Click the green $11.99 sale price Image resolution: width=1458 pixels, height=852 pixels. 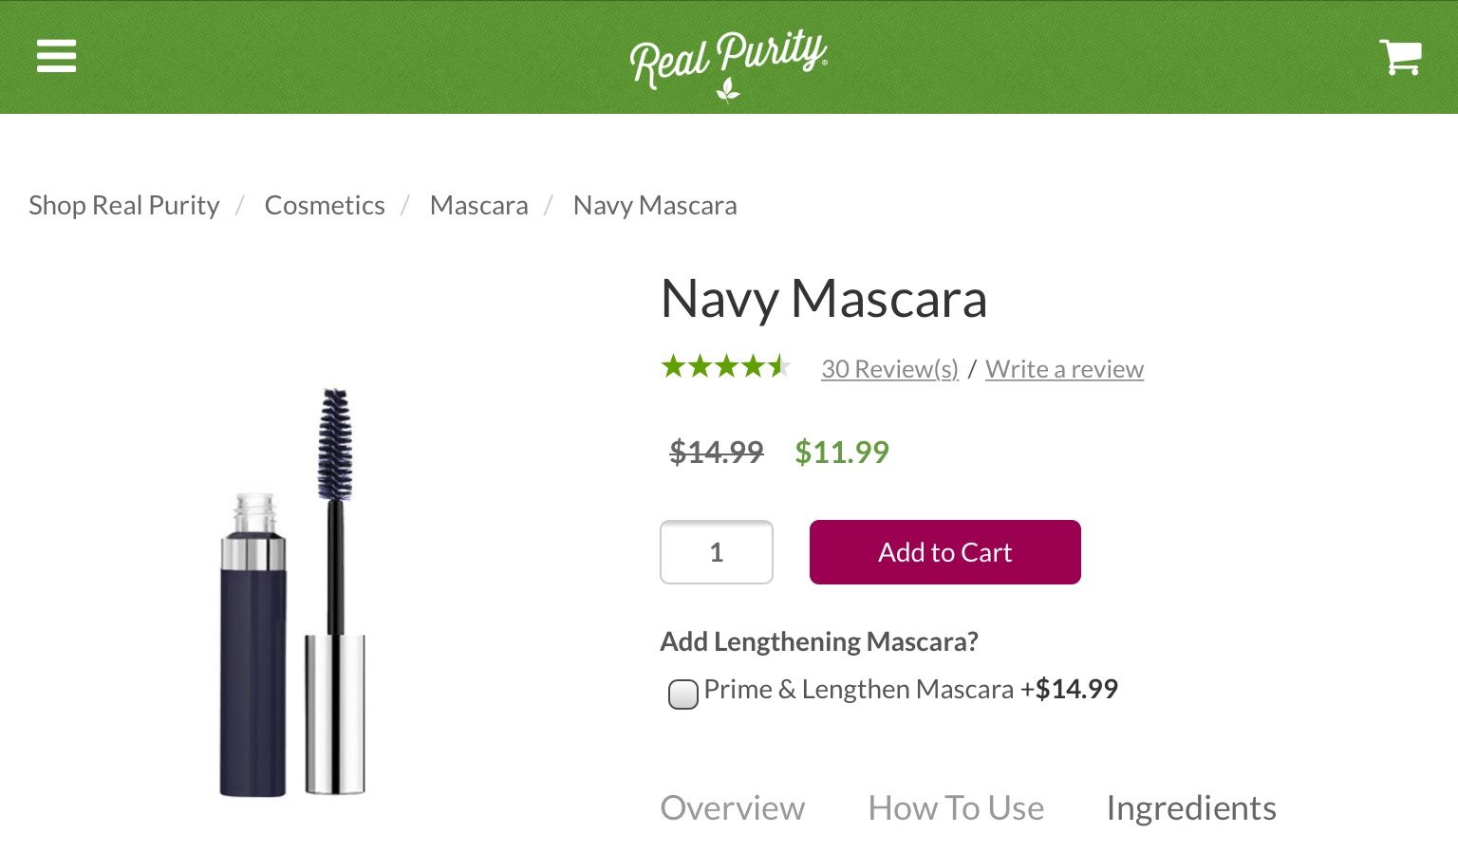click(842, 453)
